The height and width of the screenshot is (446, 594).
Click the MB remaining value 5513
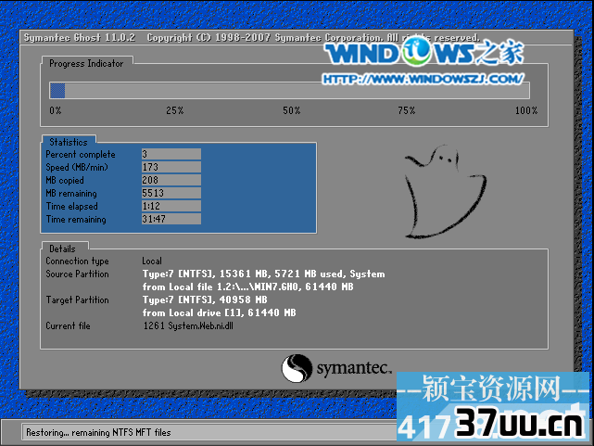171,193
